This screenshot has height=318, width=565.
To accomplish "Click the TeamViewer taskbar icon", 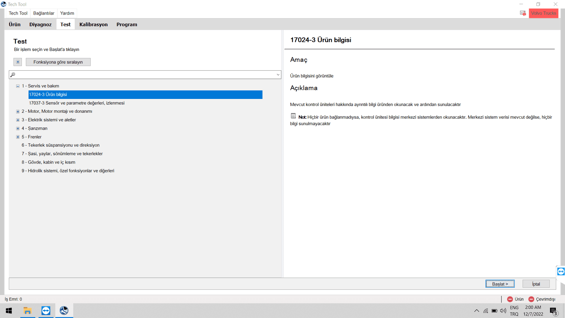I will [46, 311].
